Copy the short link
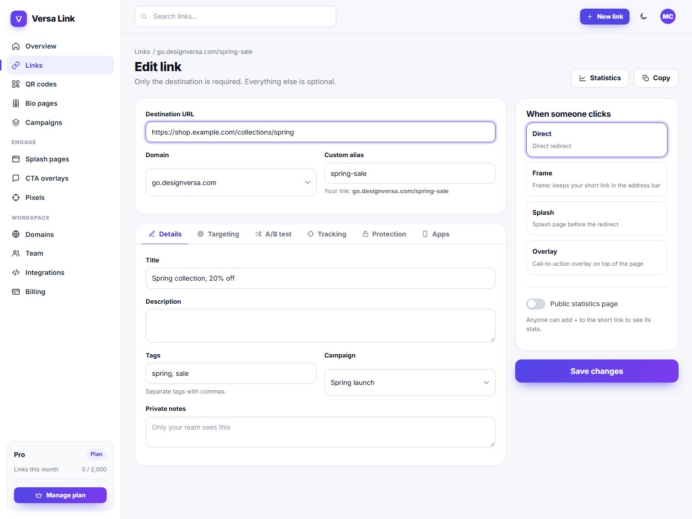 pos(656,78)
